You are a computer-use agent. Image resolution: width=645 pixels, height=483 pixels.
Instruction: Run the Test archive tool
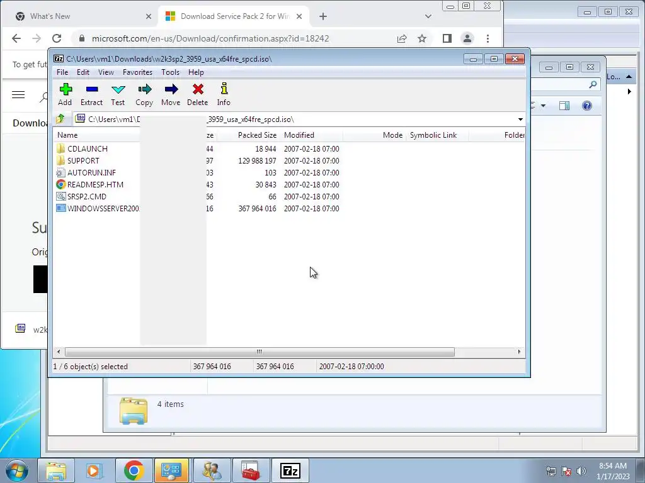(x=118, y=94)
